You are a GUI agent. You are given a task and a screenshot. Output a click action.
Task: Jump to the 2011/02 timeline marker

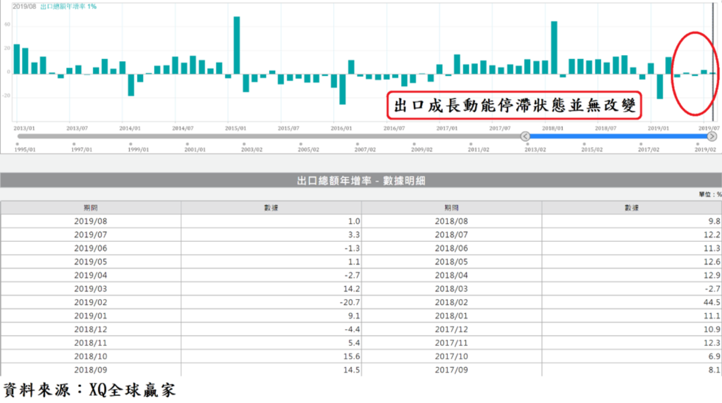[x=471, y=144]
